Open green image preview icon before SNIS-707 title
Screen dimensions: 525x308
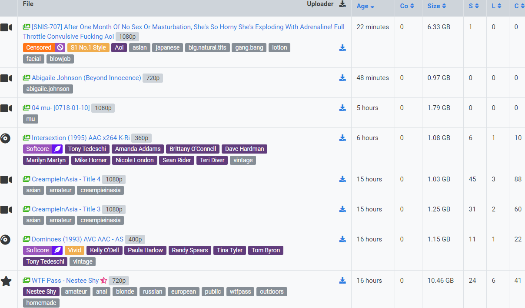point(27,27)
